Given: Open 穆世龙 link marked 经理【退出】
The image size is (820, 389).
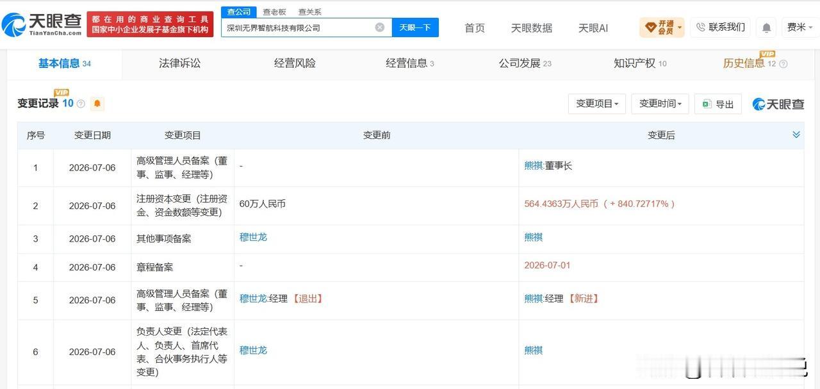Looking at the screenshot, I should tap(253, 299).
